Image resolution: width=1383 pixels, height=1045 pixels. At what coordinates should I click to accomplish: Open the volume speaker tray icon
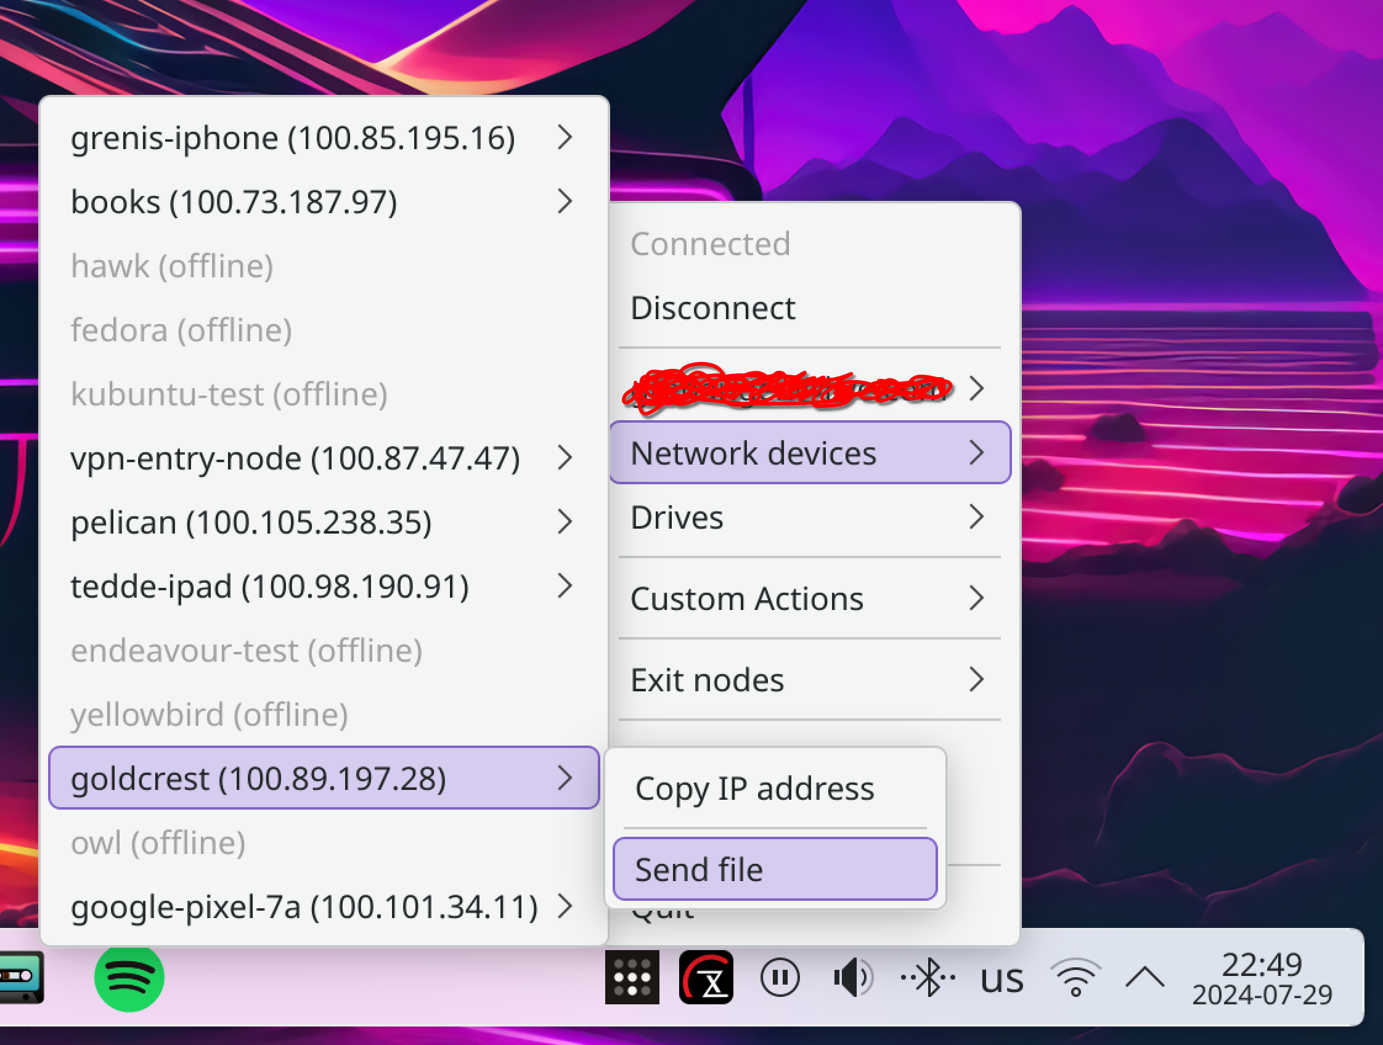point(853,977)
